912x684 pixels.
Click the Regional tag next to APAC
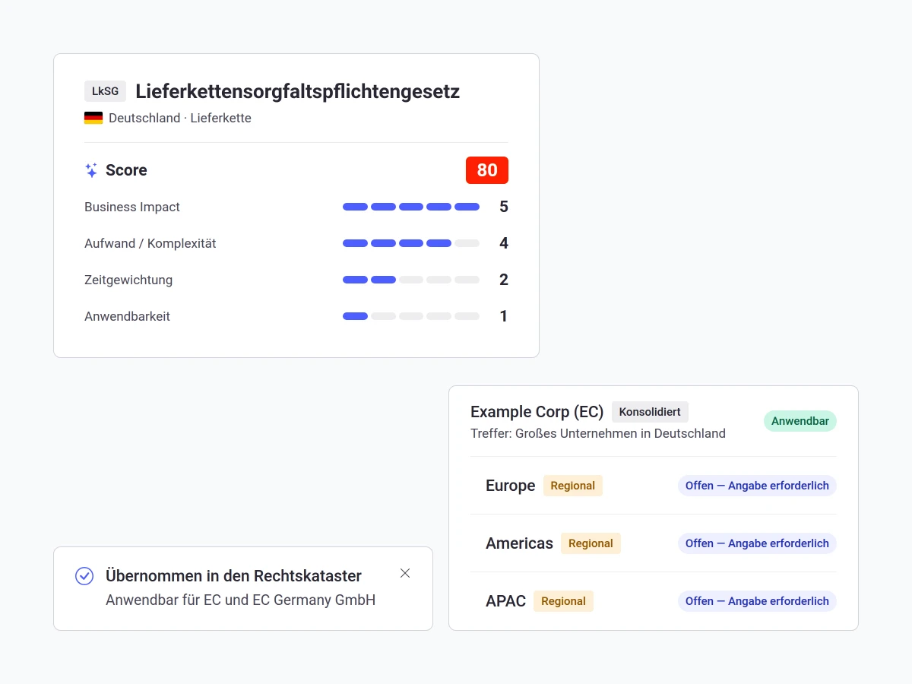563,601
